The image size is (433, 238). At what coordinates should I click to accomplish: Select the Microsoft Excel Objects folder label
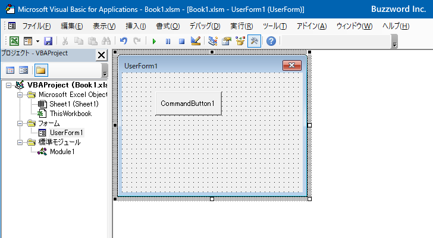(x=73, y=95)
